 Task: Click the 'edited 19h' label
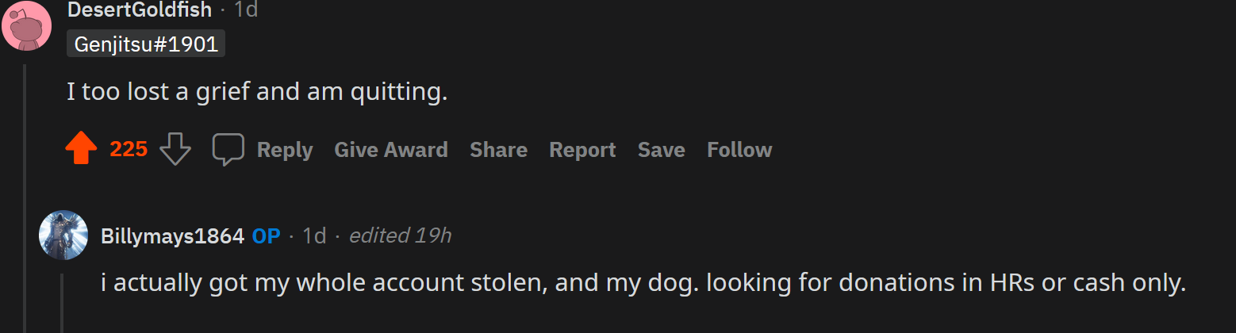400,236
